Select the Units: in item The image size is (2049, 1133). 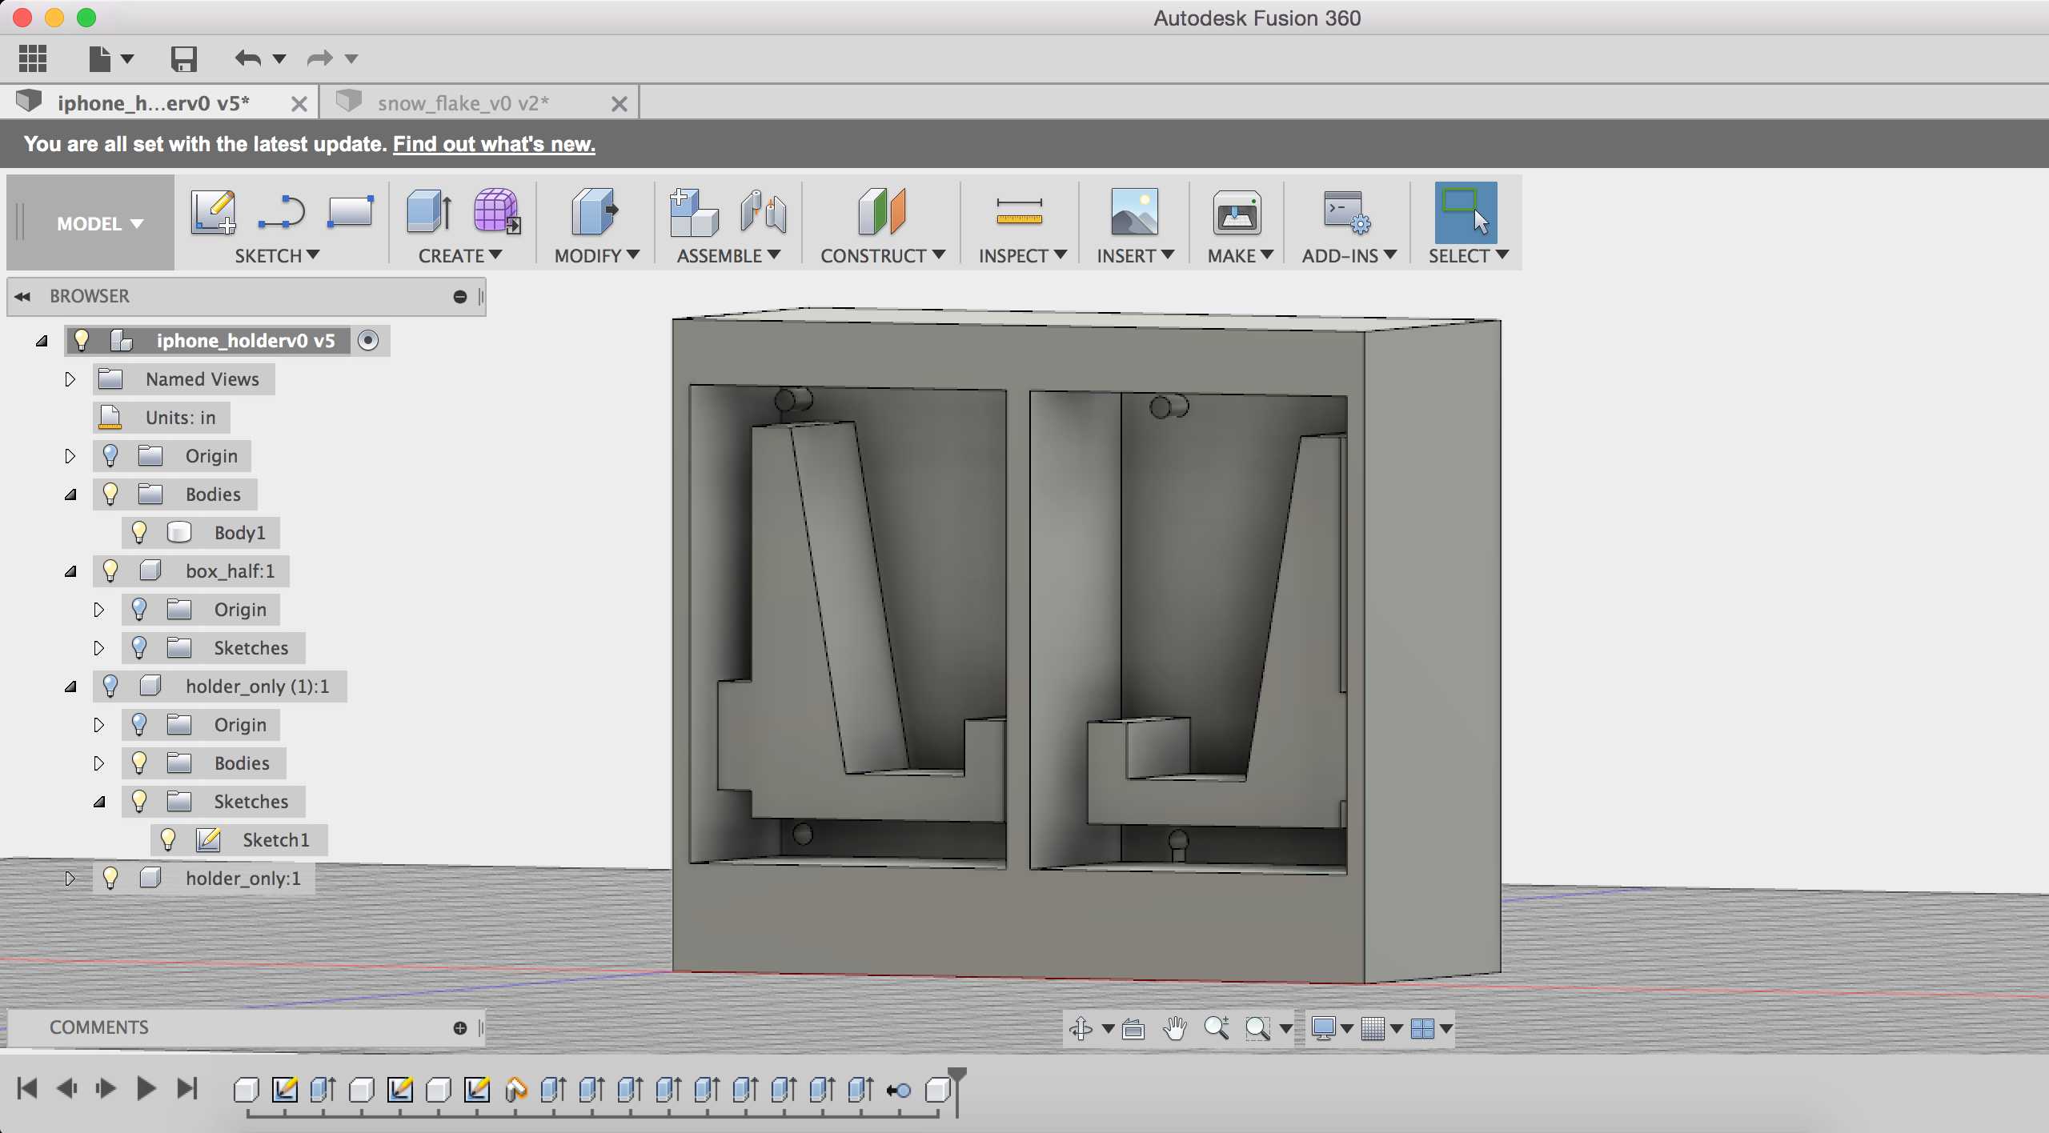pos(162,417)
